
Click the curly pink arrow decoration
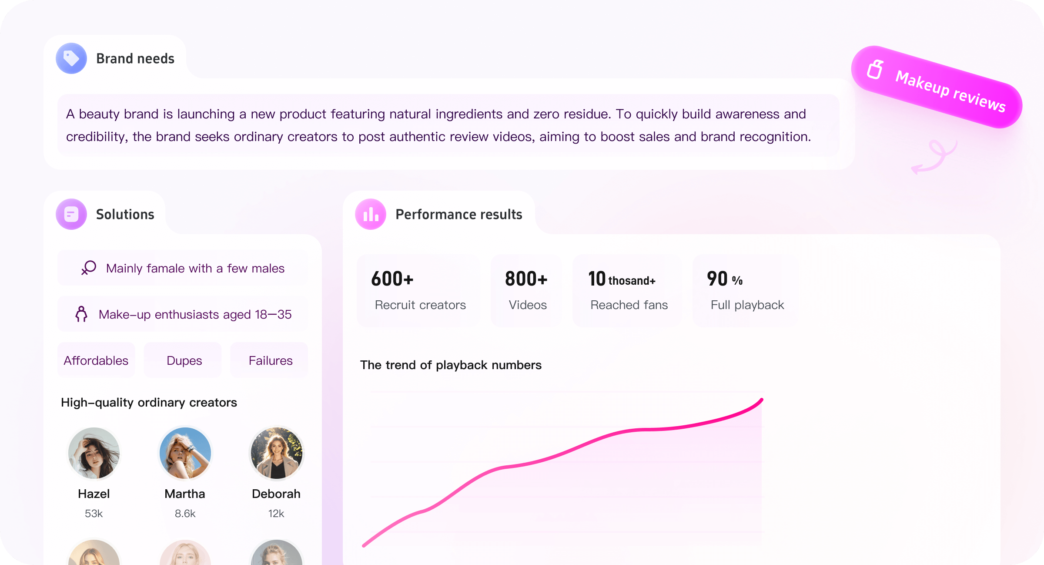point(934,158)
